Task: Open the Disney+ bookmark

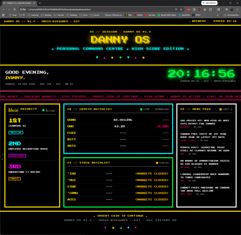Action: (x=112, y=15)
